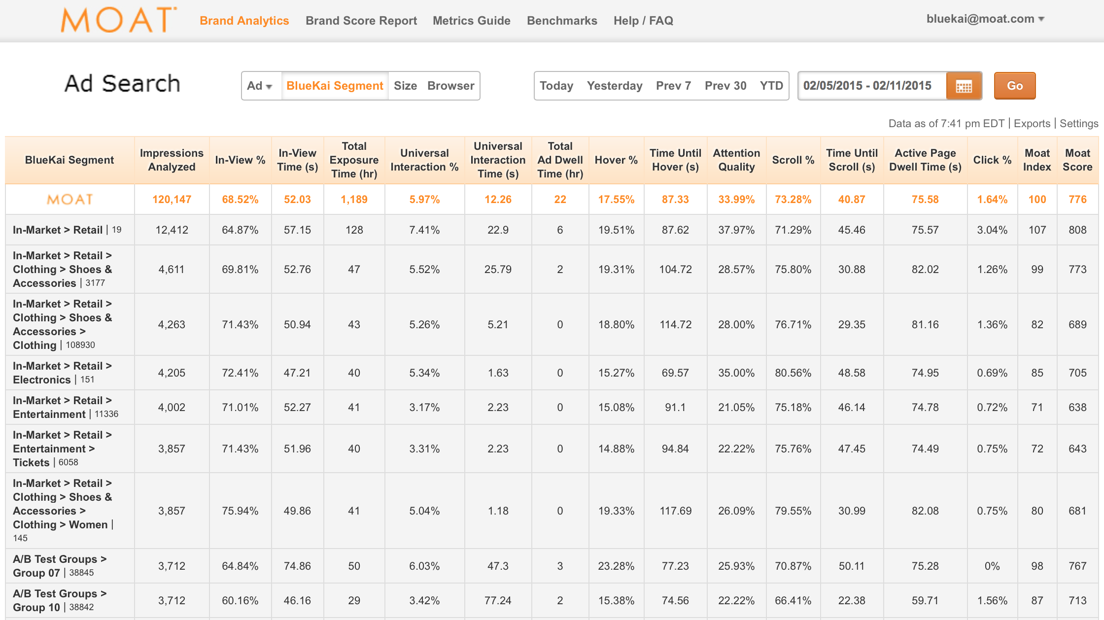
Task: Go to Metrics Guide
Action: pos(471,21)
